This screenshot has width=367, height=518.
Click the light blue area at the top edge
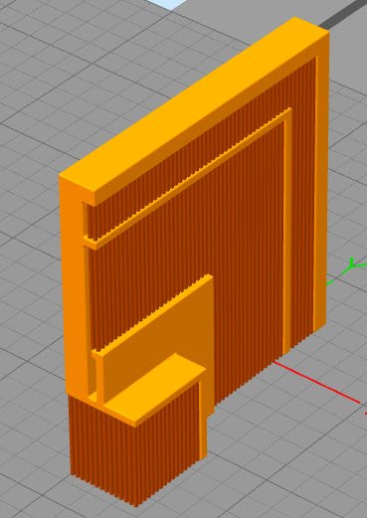(x=167, y=3)
